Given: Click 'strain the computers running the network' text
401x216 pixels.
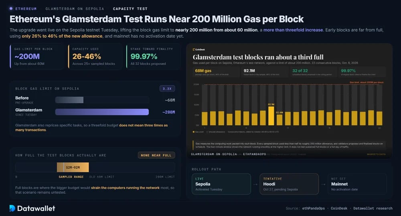Looking at the screenshot, I should (x=125, y=188).
